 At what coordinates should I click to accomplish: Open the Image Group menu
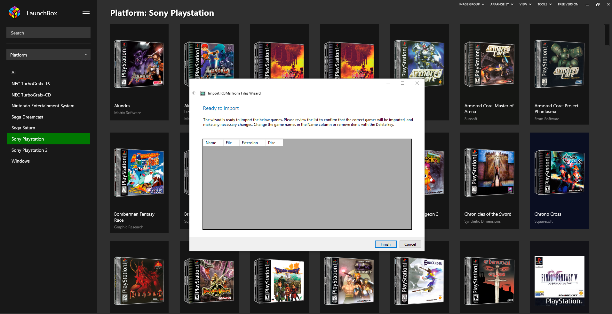point(471,4)
